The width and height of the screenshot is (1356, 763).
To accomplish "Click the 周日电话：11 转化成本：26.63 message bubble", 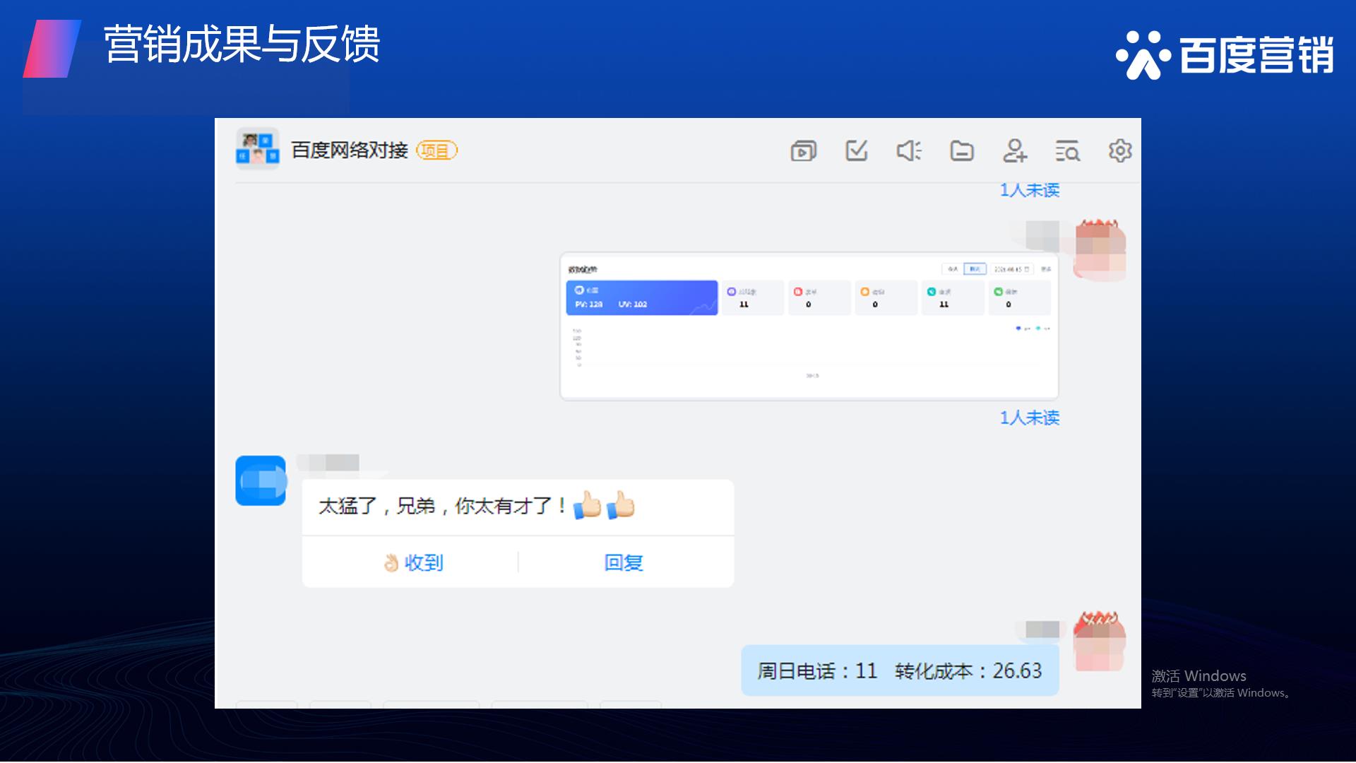I will (900, 670).
